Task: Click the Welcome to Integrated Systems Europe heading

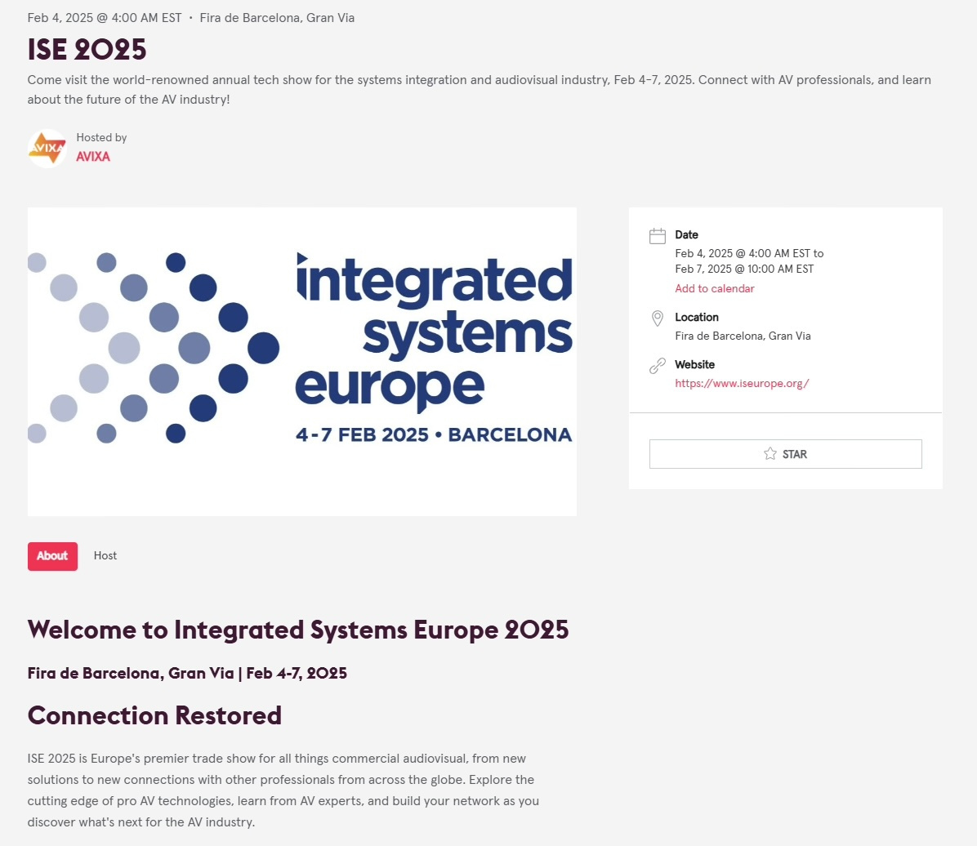Action: (298, 630)
